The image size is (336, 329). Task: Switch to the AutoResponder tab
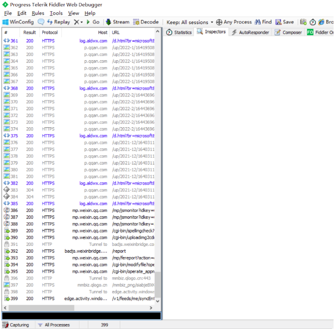[250, 32]
